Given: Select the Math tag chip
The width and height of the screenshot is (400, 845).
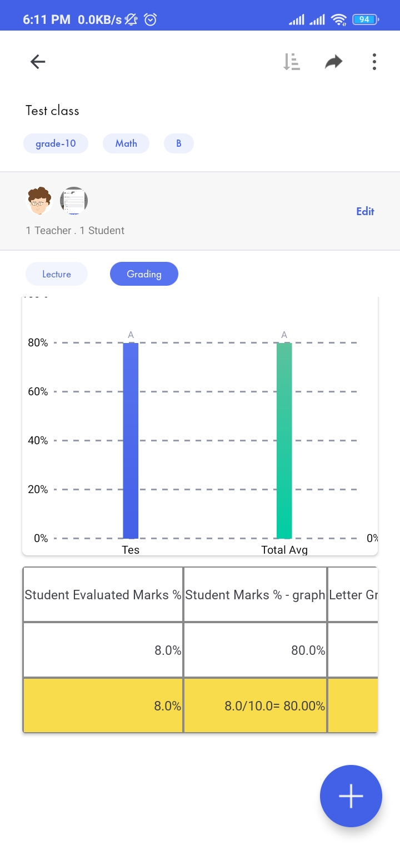Looking at the screenshot, I should (126, 143).
